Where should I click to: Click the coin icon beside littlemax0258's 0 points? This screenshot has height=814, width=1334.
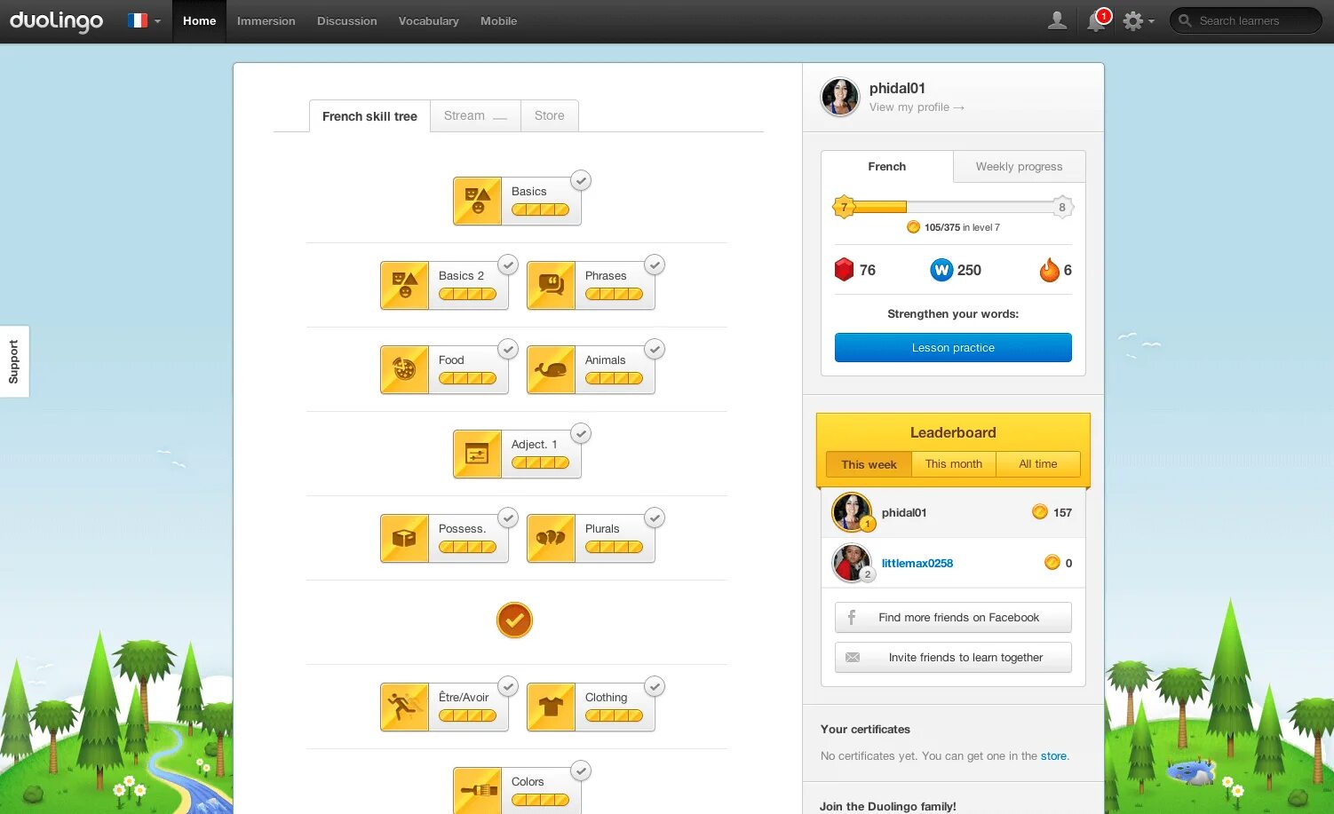click(x=1052, y=563)
